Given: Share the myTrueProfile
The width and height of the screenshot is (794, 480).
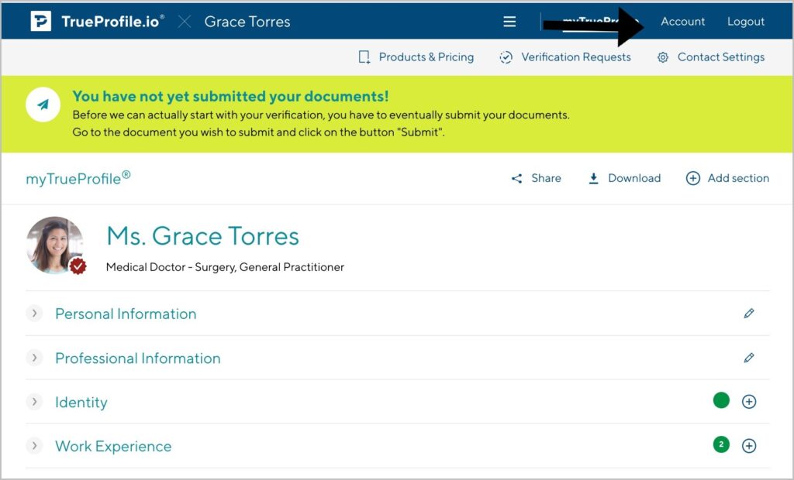Looking at the screenshot, I should pos(546,178).
